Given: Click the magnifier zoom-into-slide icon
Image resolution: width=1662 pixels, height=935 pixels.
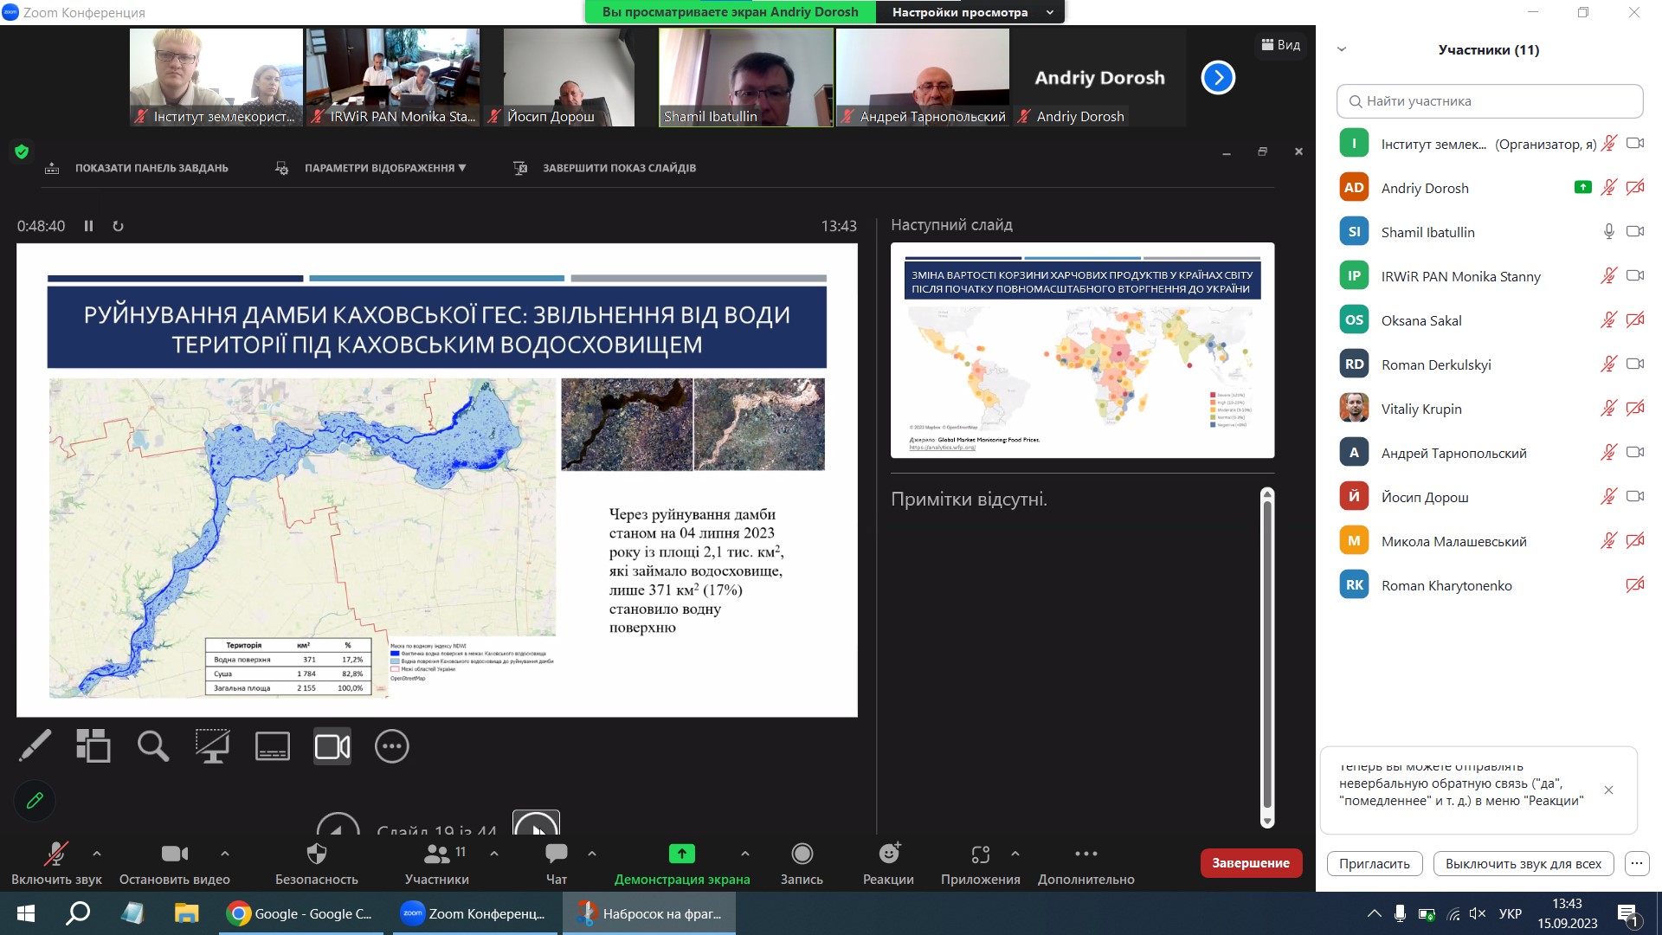Looking at the screenshot, I should pos(153,746).
